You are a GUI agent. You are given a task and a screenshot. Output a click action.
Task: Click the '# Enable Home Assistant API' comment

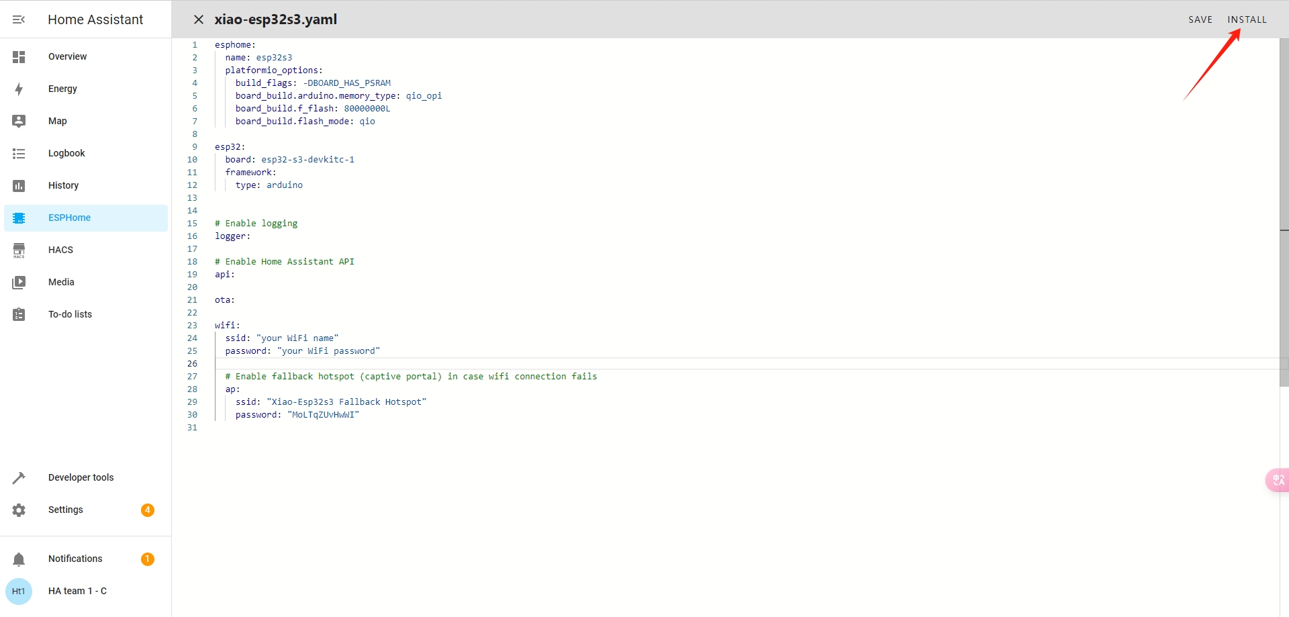pyautogui.click(x=285, y=262)
